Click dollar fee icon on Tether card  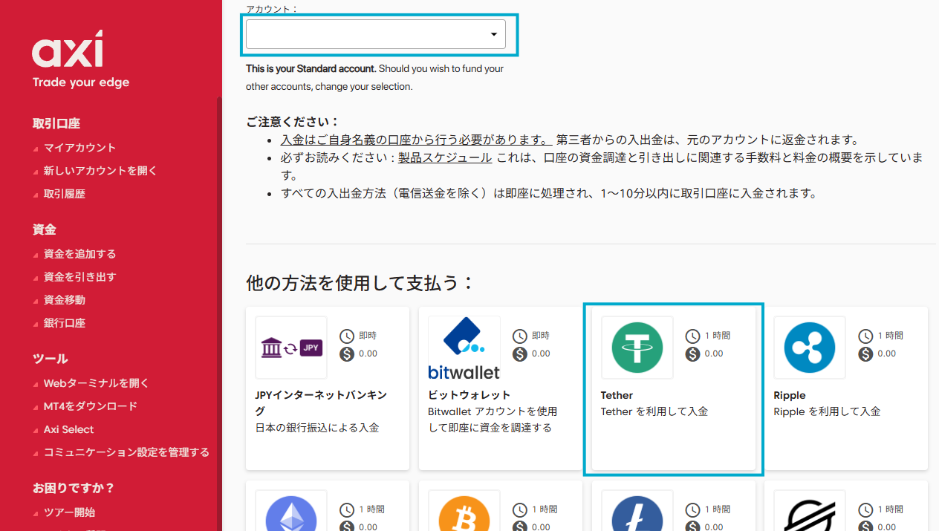tap(693, 354)
